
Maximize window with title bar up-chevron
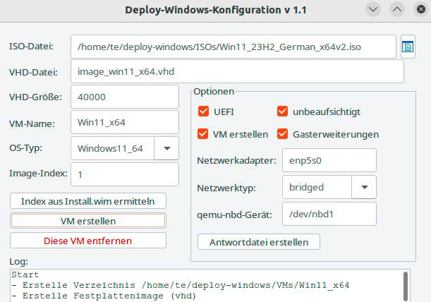pos(397,10)
